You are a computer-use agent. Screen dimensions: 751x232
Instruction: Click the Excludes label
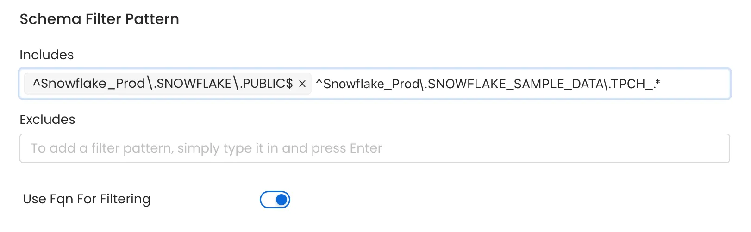click(x=47, y=120)
